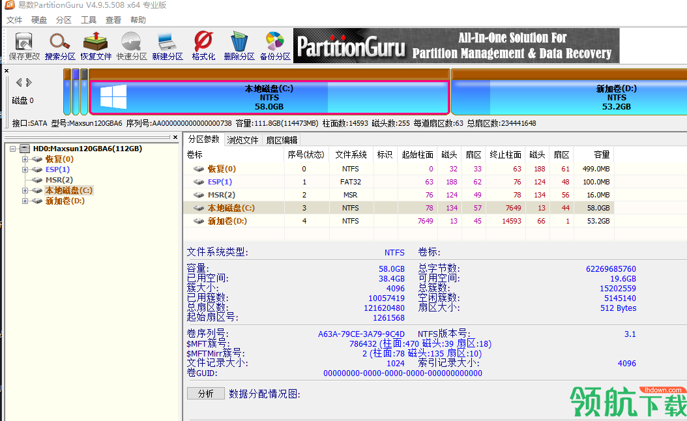Click MSR(2) row in partition table
687x421 pixels.
[399, 195]
